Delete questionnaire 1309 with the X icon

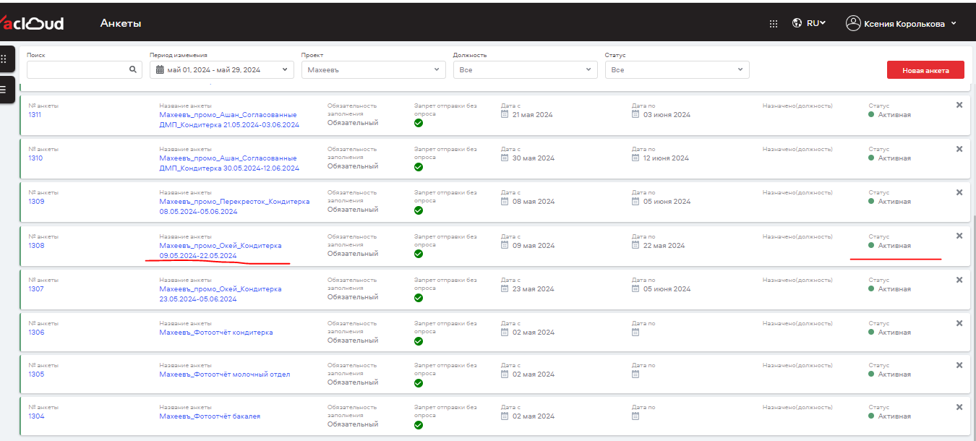click(x=959, y=192)
